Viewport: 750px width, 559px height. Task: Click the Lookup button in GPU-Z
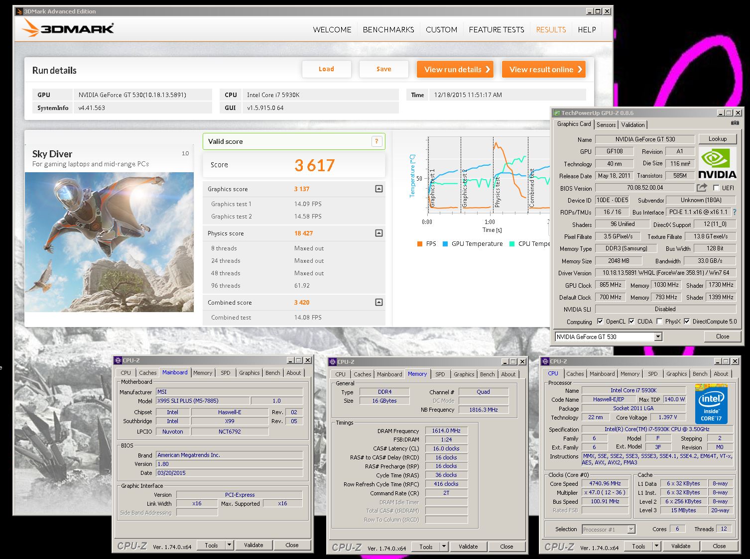point(718,139)
